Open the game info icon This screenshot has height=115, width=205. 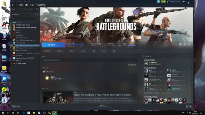185,44
